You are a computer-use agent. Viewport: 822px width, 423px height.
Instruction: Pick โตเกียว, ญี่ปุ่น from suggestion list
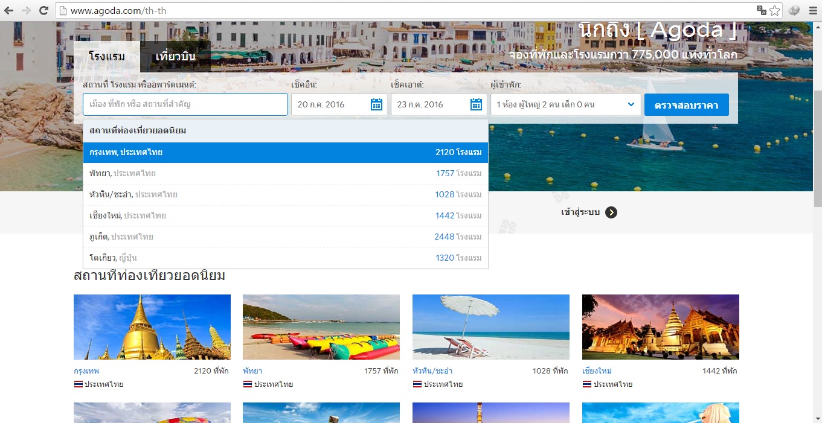point(285,258)
